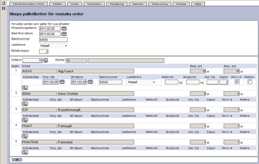Open the default Lastbärare Helpall dropdown
Image resolution: width=259 pixels, height=164 pixels.
(54, 46)
